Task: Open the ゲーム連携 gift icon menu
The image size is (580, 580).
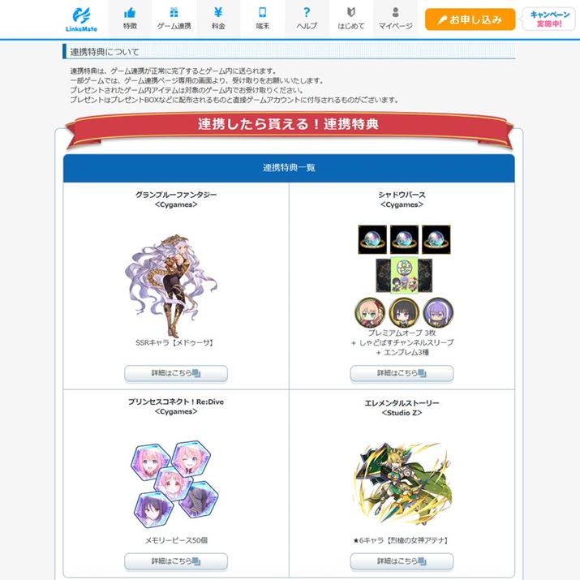Action: (174, 19)
